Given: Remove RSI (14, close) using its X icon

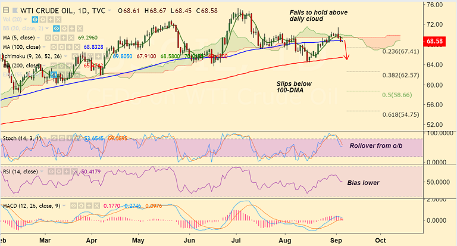Looking at the screenshot, I should pos(74,172).
